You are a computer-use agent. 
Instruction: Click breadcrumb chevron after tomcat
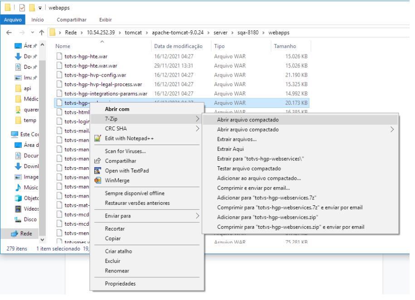tap(146, 33)
